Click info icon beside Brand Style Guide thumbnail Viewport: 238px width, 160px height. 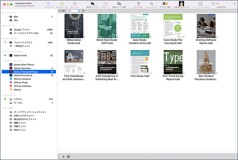coord(118,37)
